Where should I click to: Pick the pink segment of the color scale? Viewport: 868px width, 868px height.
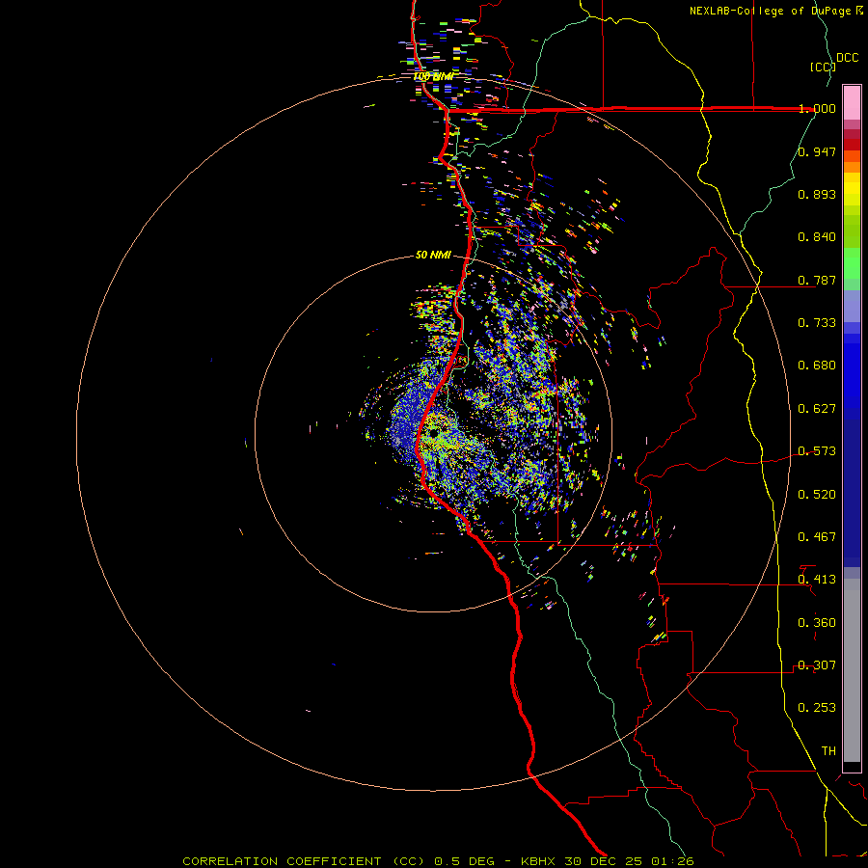click(x=852, y=102)
